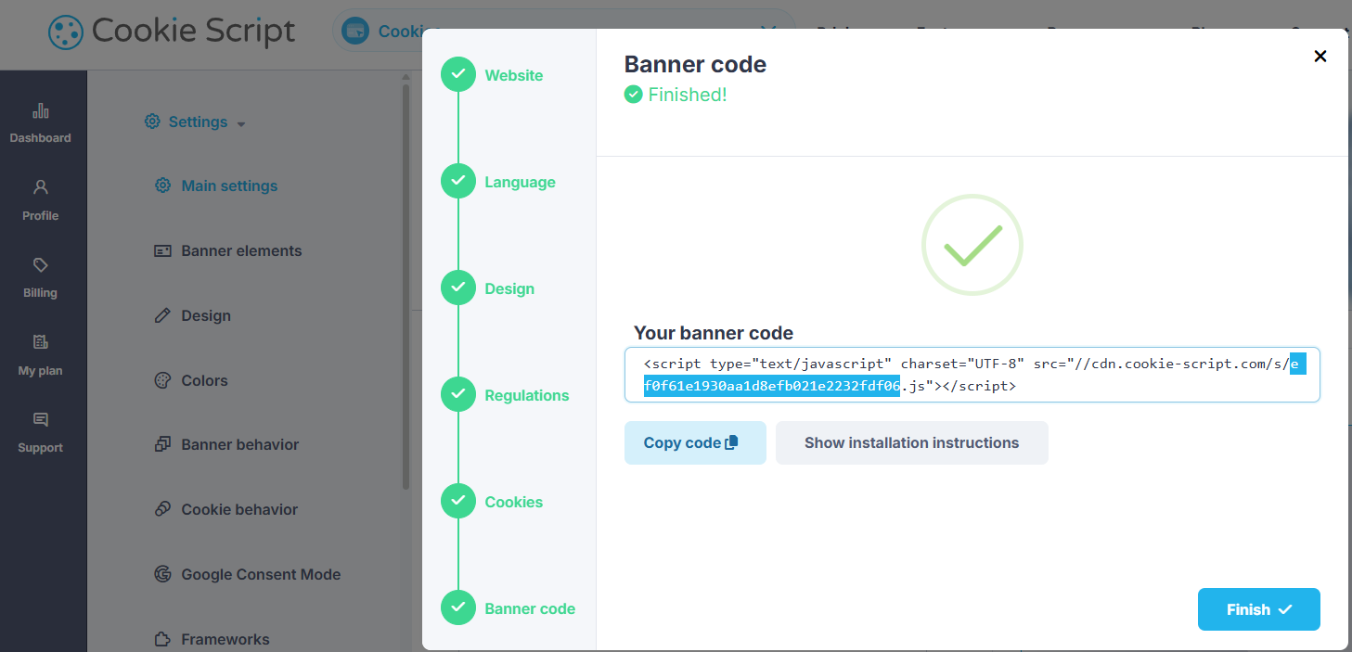1352x652 pixels.
Task: Close the Banner code dialog
Action: [1320, 56]
